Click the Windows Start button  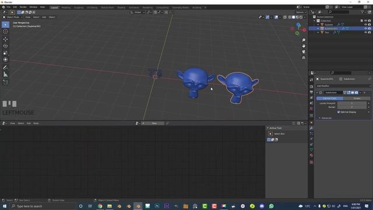[x=5, y=206]
